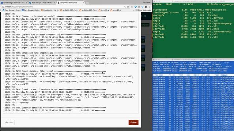This screenshot has width=234, height=131.
Task: Close the Templates - Semaphore tab
Action: [83, 3]
